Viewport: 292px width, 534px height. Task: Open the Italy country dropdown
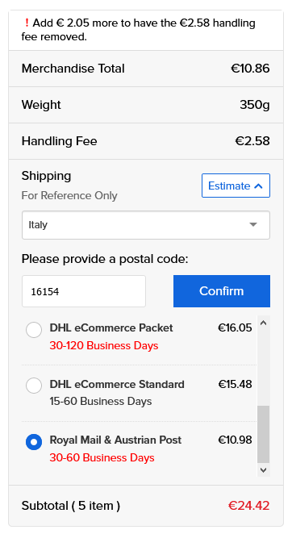tap(146, 225)
